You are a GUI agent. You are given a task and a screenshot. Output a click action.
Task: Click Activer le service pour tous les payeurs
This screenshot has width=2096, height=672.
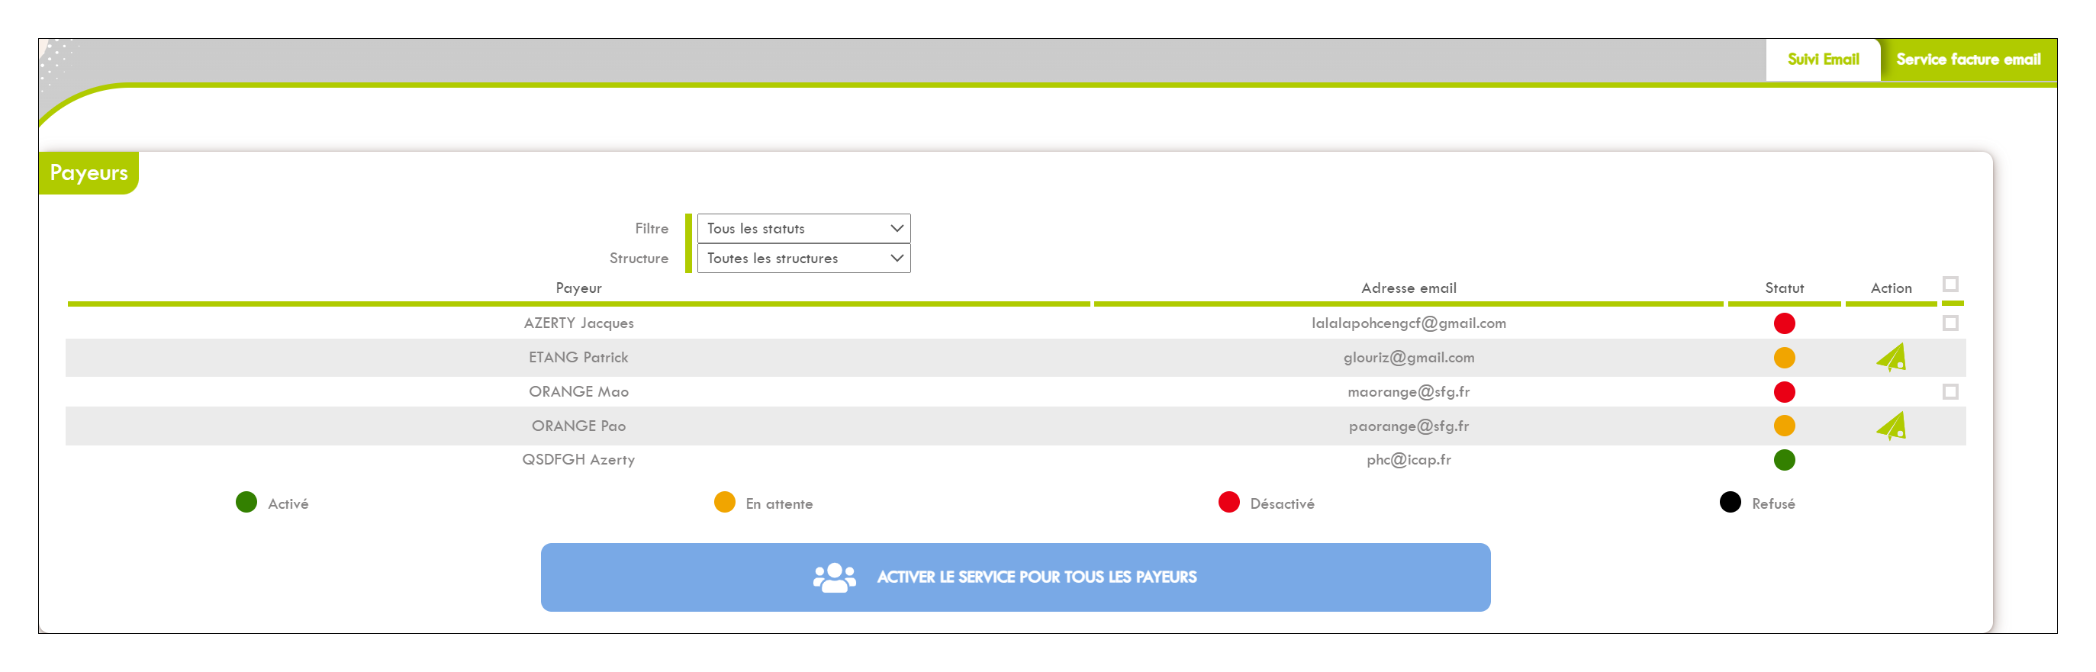(1015, 577)
